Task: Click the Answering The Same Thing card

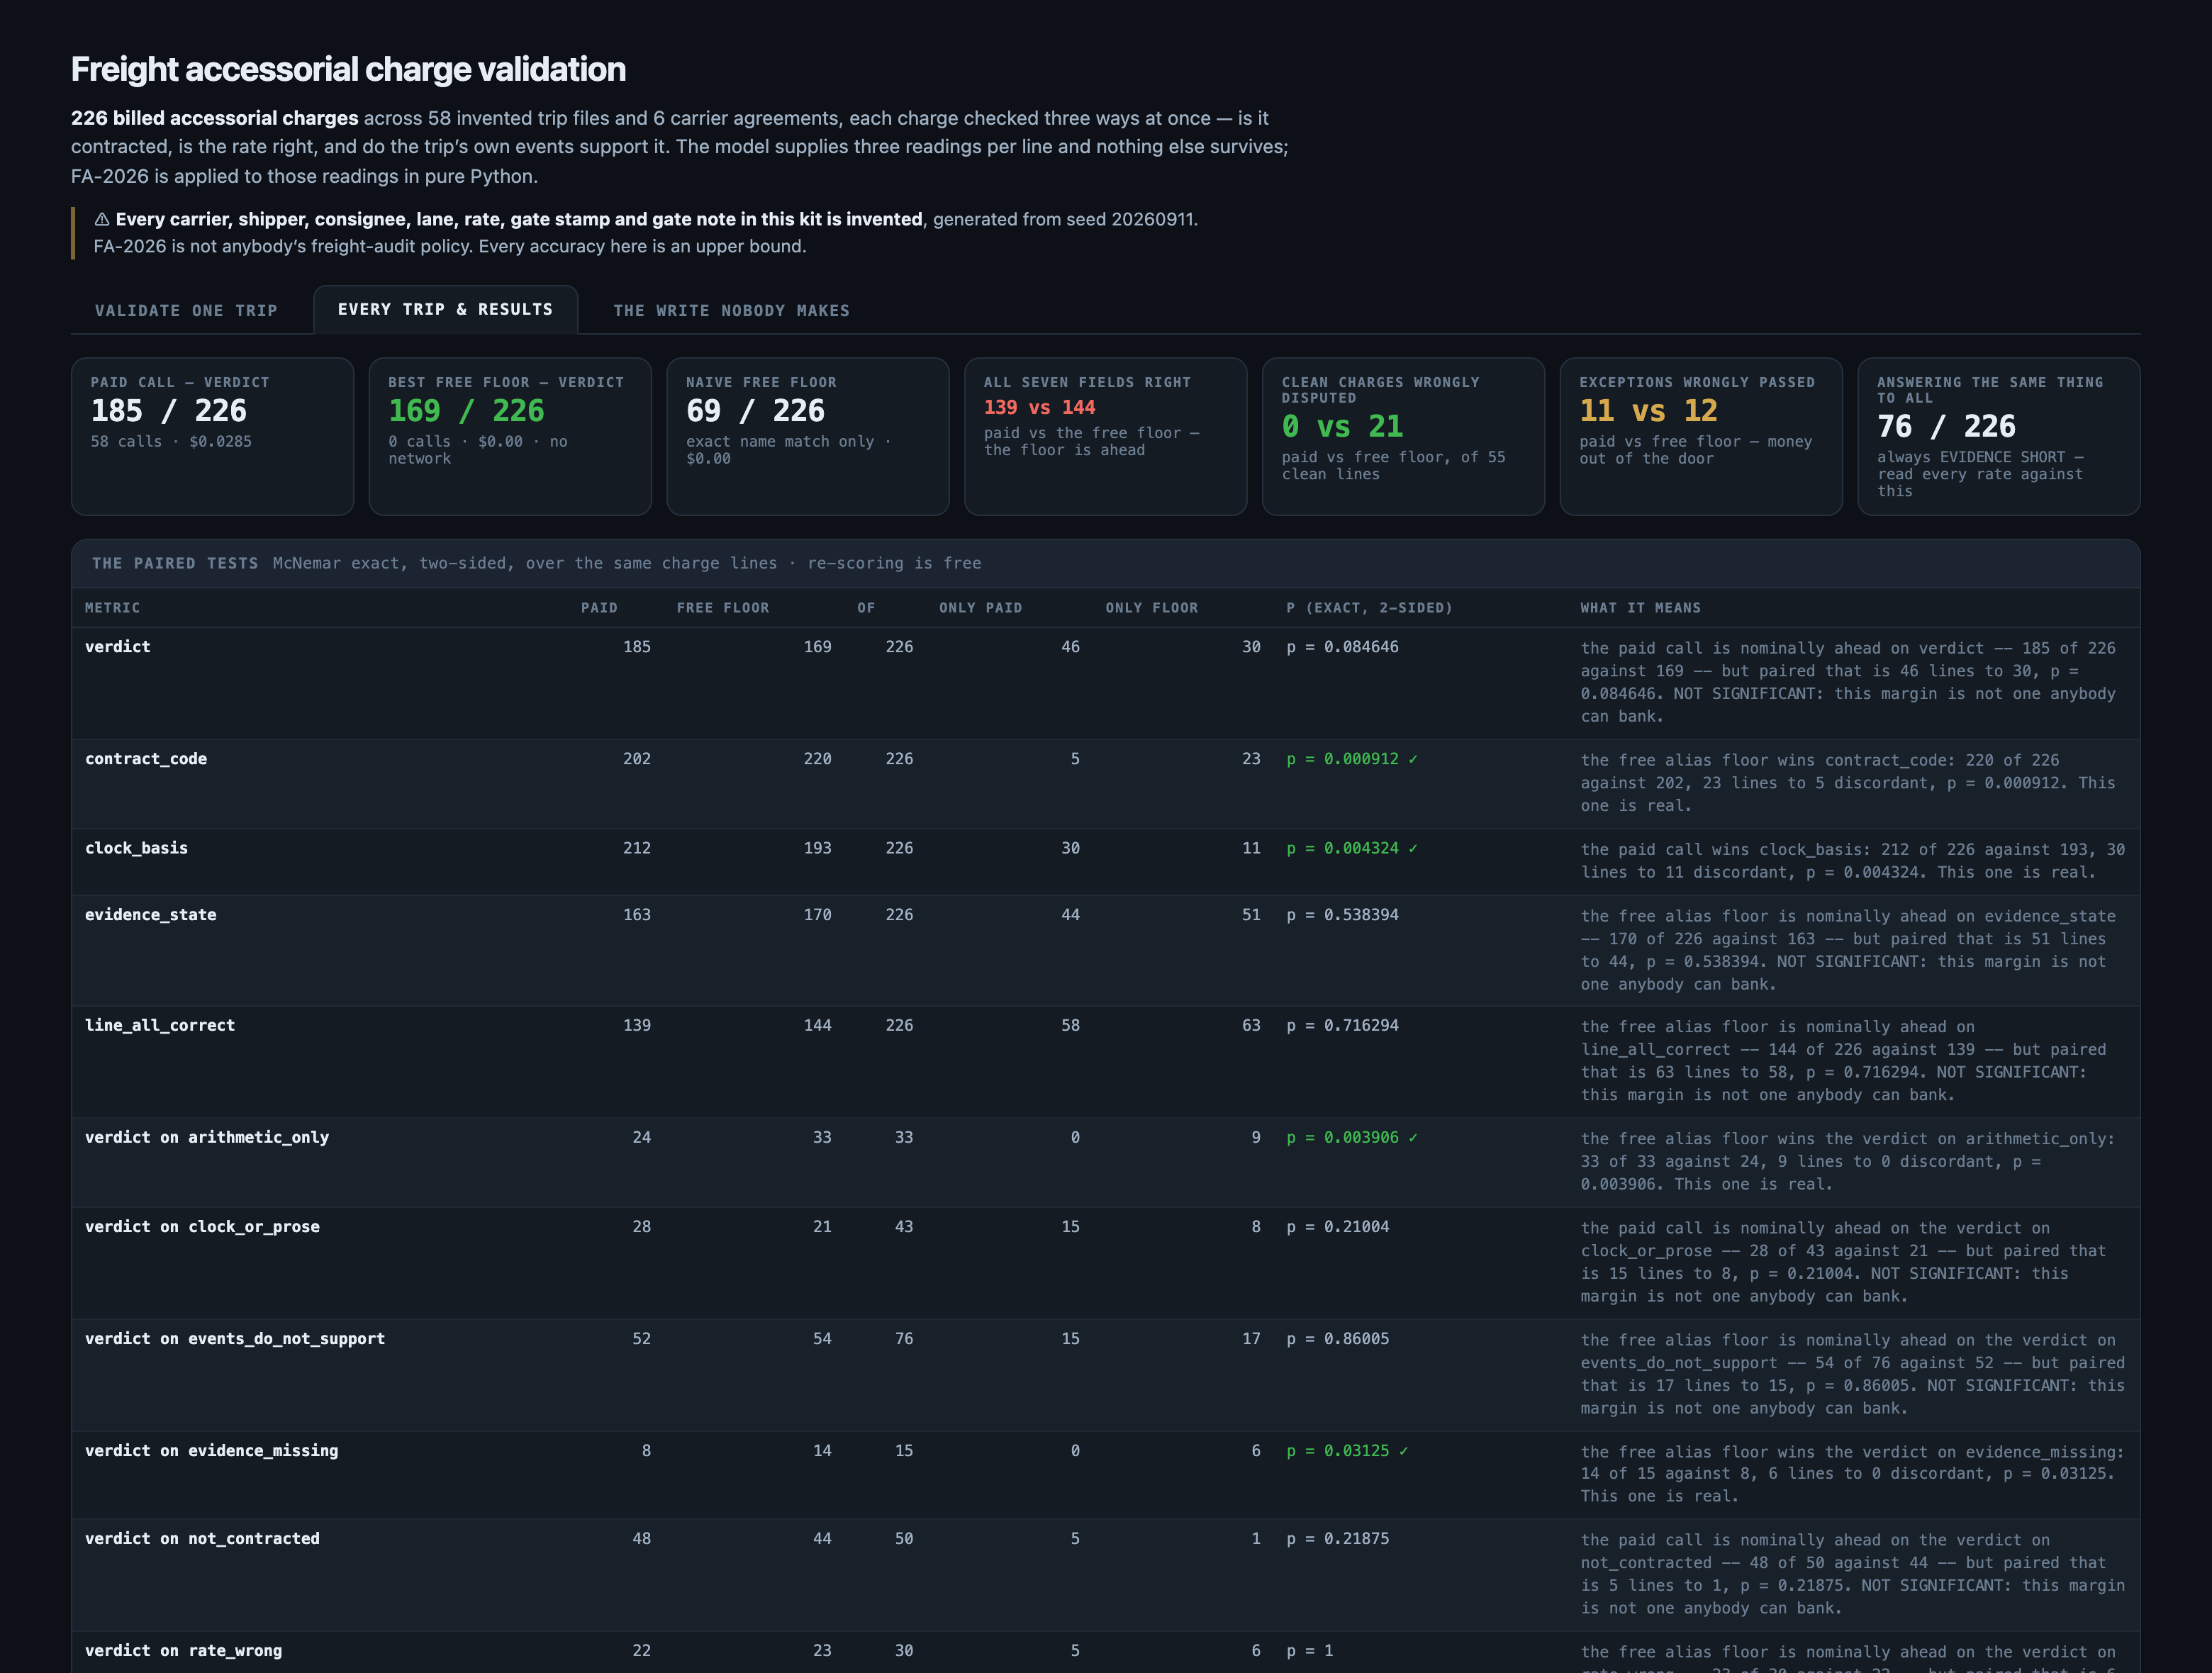Action: coord(1998,437)
